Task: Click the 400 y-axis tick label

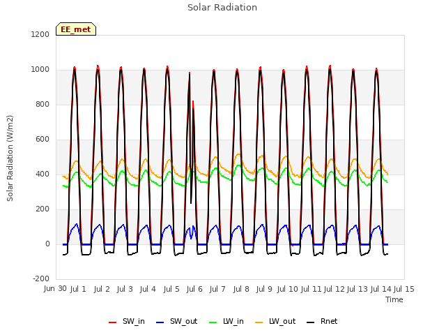Action: (x=43, y=174)
